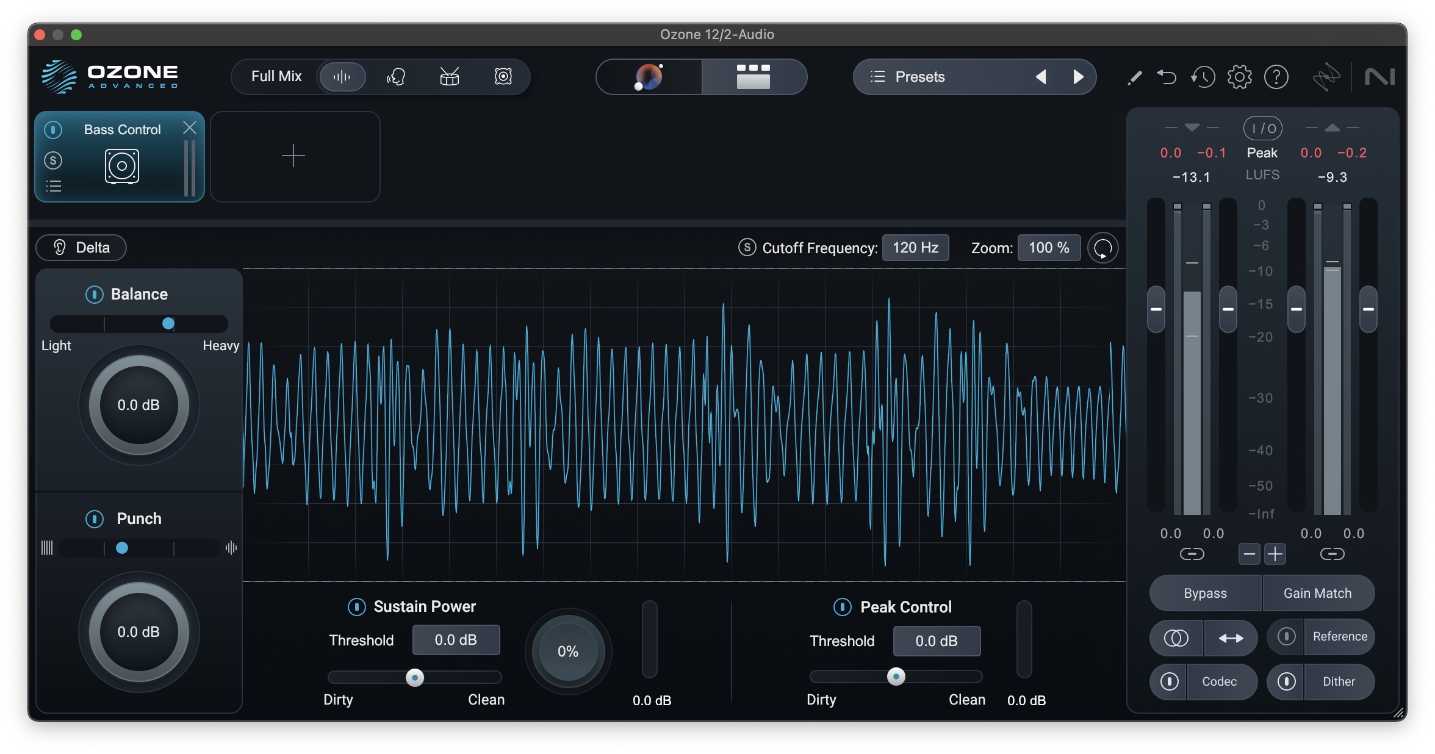1435x754 pixels.
Task: Open Dither settings
Action: click(x=1339, y=681)
